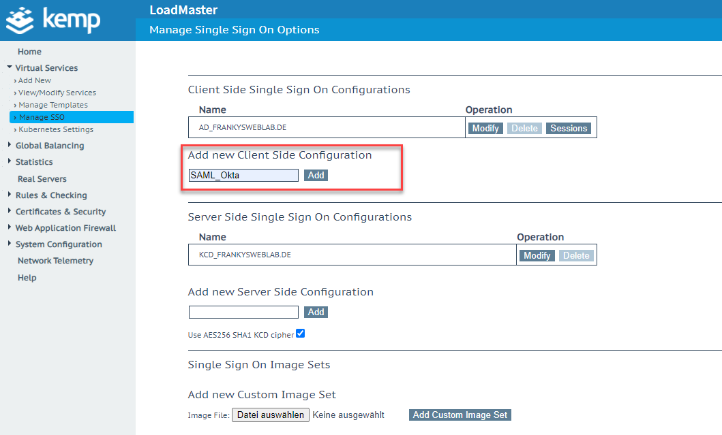The width and height of the screenshot is (722, 435).
Task: Expand the Global Balancing section arrow
Action: point(10,145)
